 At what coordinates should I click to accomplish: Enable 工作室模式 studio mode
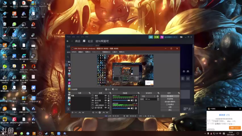click(170, 104)
